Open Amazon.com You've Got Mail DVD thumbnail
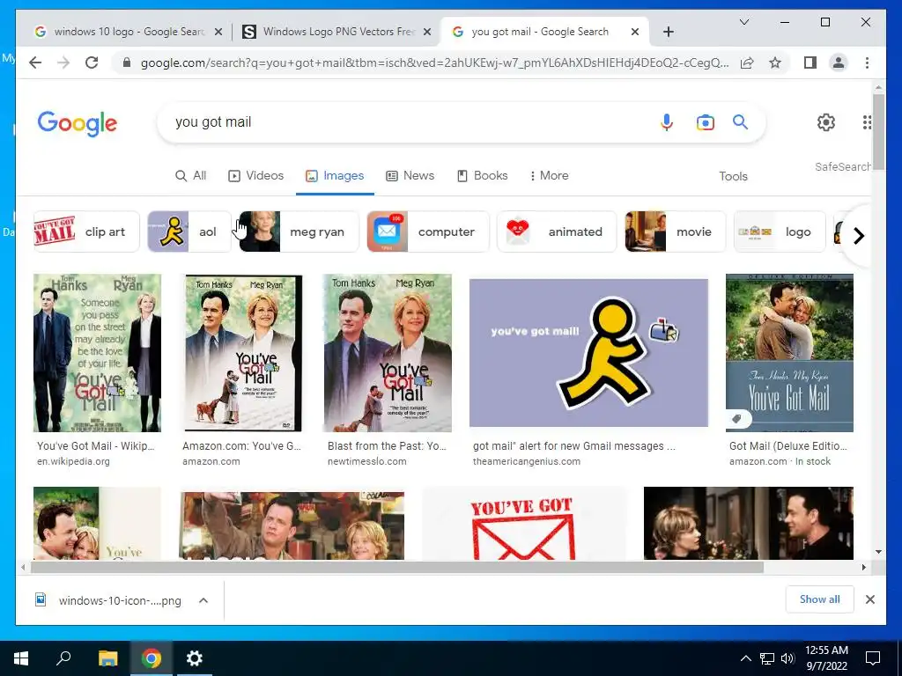The image size is (902, 676). pyautogui.click(x=242, y=353)
